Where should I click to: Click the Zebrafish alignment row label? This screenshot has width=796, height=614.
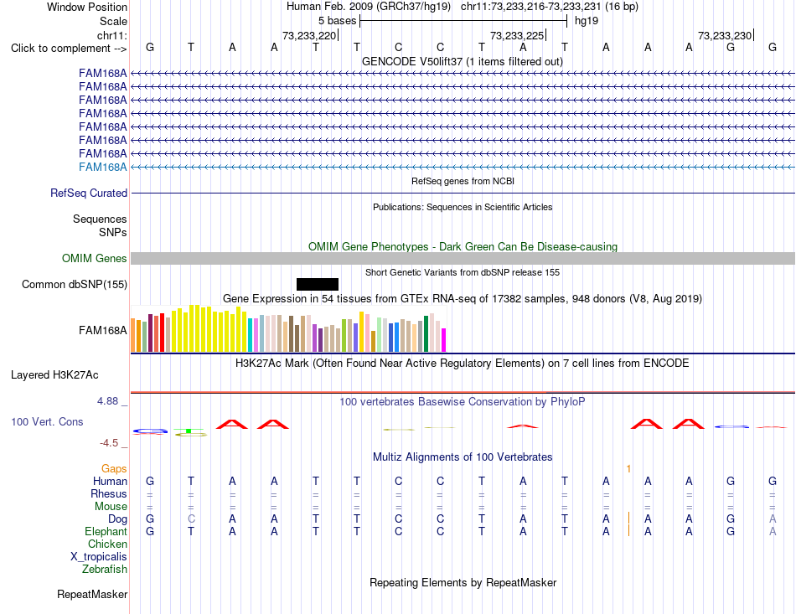click(x=105, y=570)
